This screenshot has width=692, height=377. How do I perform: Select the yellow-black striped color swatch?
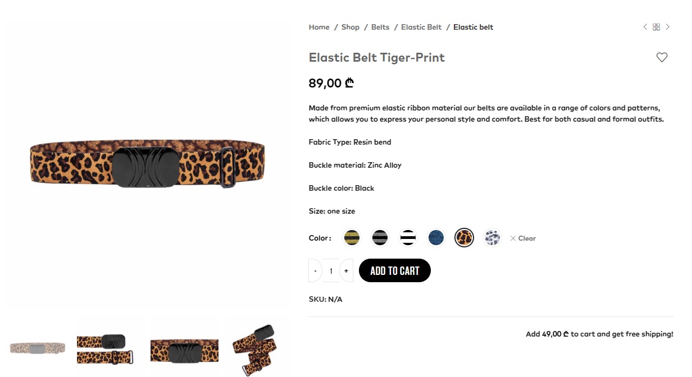point(352,238)
